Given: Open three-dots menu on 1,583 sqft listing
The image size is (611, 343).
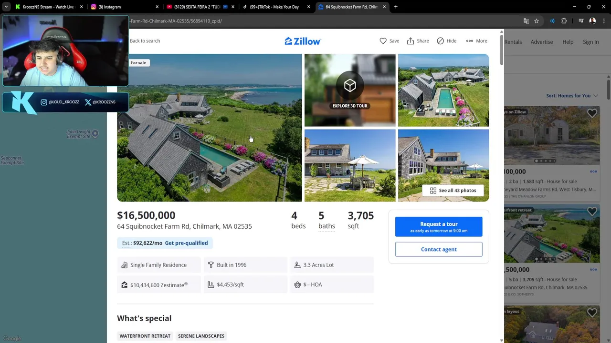Looking at the screenshot, I should tap(593, 171).
